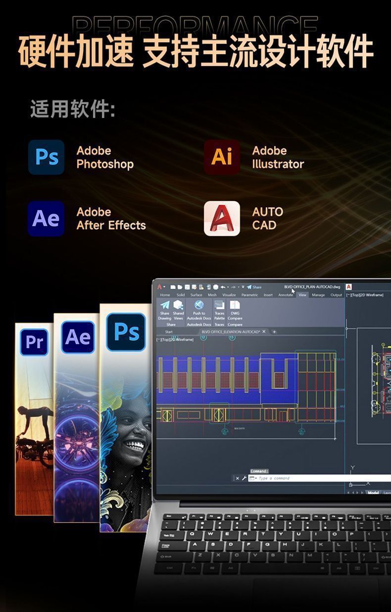391x612 pixels.
Task: Open the recent commands dropdown in command line
Action: 252,478
